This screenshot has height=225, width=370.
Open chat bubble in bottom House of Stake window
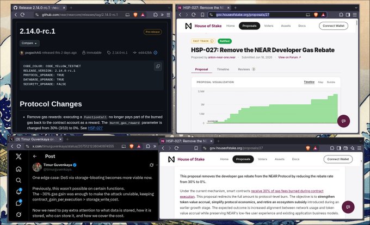[x=348, y=207]
